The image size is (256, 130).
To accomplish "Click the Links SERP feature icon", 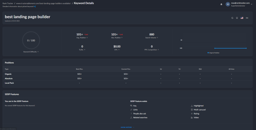I will [x=131, y=110].
